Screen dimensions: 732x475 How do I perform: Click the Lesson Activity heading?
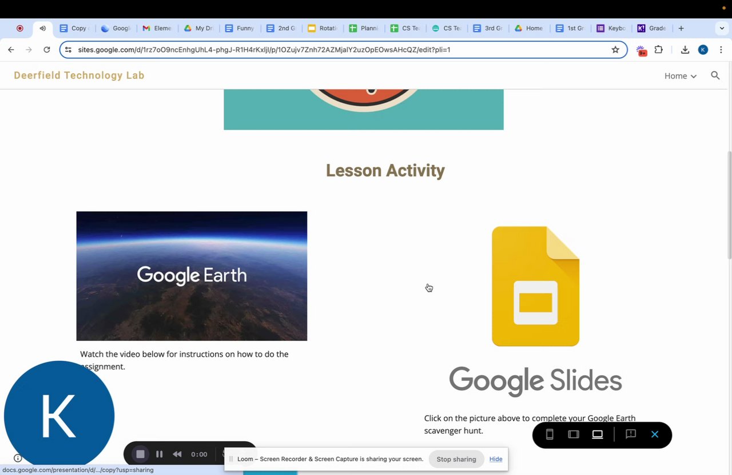(x=385, y=170)
